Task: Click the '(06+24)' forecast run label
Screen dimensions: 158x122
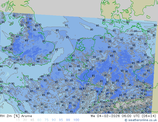Action: (149, 116)
